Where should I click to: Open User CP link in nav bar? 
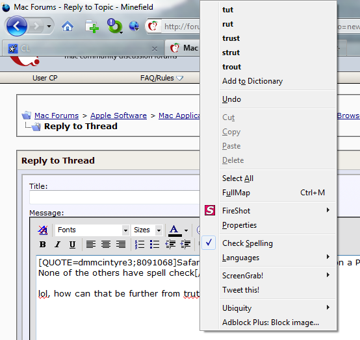click(45, 78)
